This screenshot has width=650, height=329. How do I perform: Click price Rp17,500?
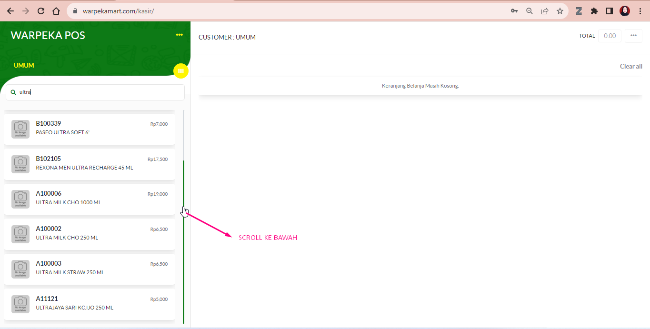tap(158, 160)
